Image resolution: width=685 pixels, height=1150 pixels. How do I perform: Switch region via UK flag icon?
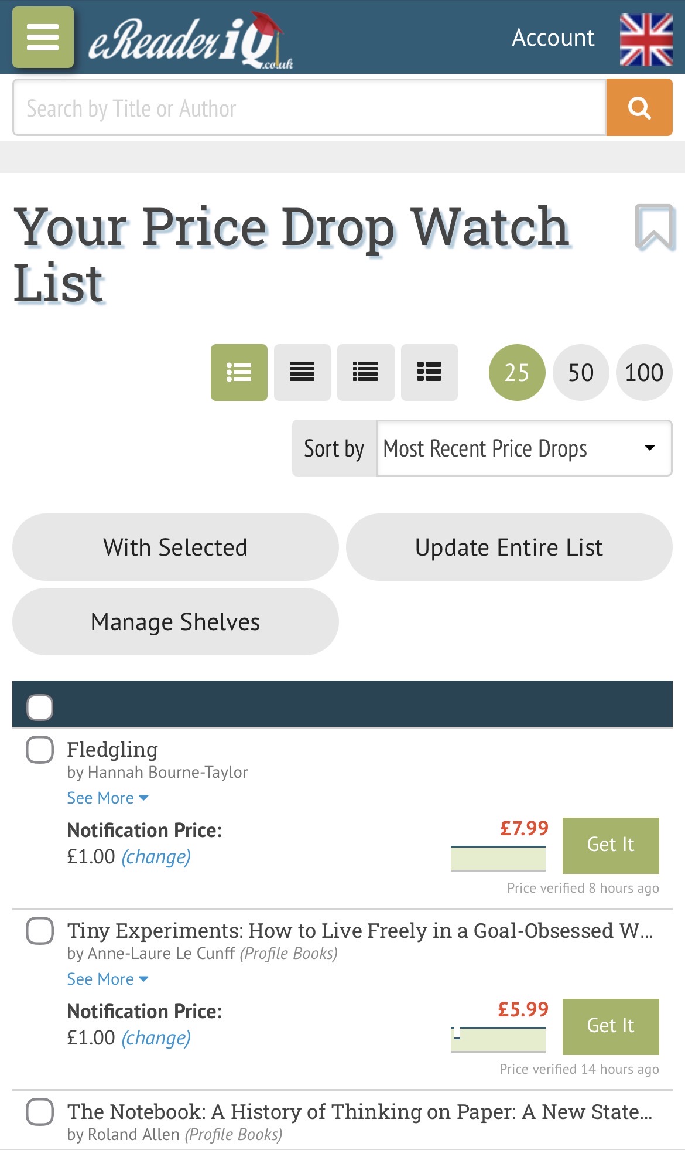(646, 39)
